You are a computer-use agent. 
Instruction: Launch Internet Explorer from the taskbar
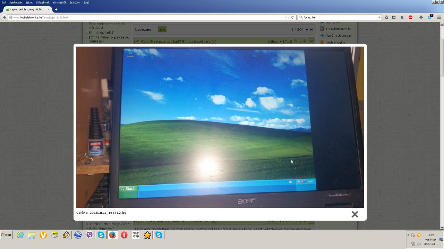20,235
